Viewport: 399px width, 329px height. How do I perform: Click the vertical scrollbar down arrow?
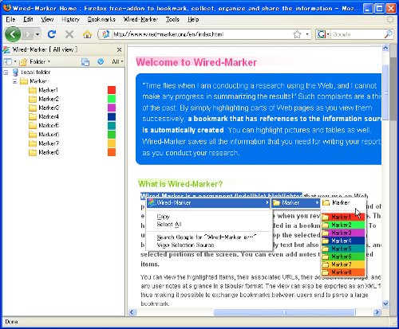pos(385,304)
